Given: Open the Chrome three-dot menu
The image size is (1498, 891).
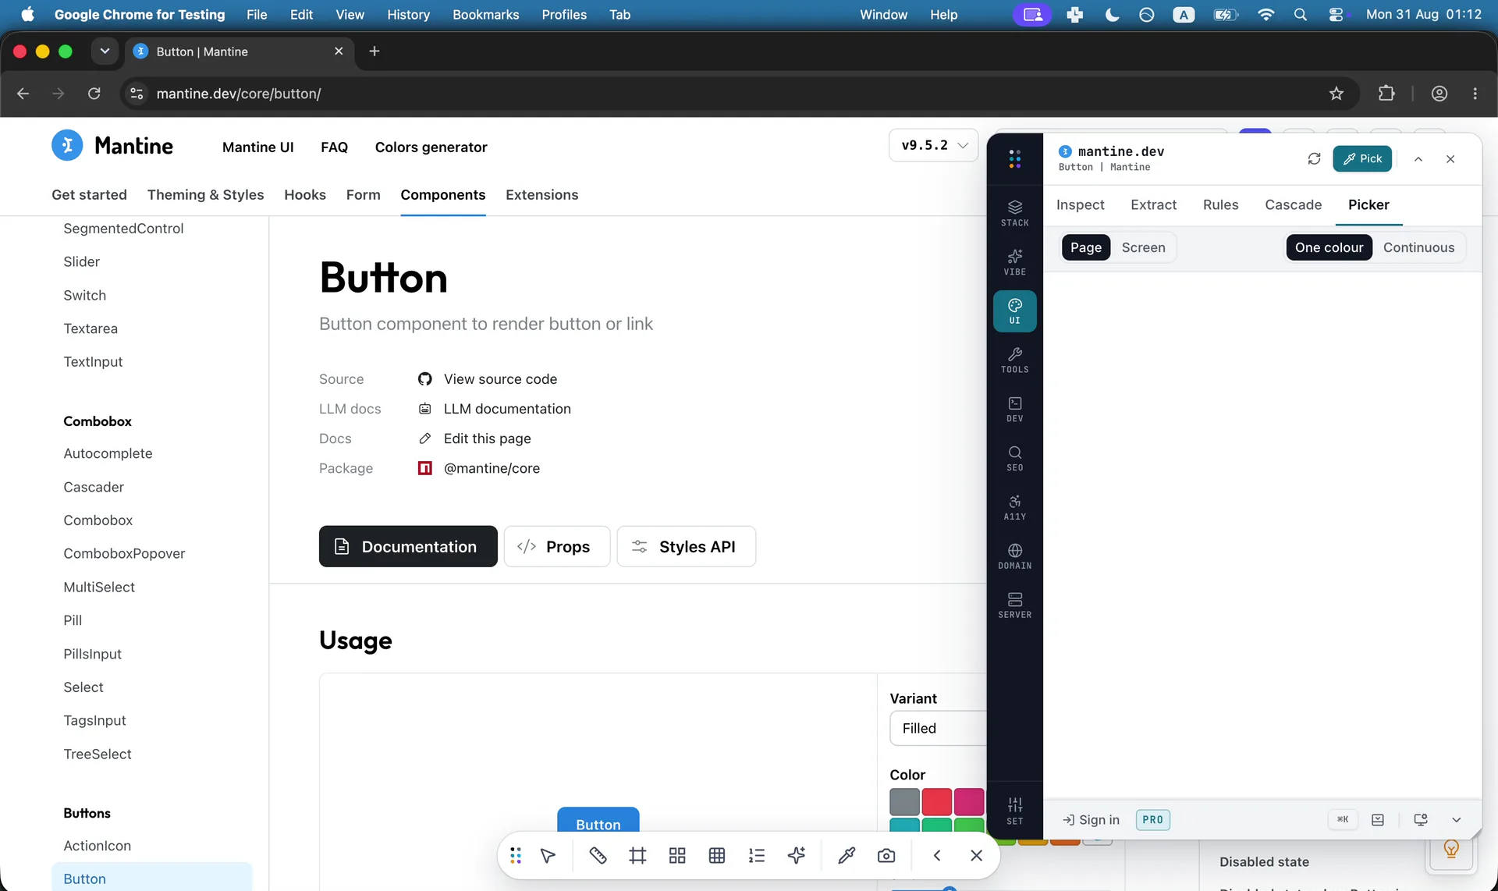Looking at the screenshot, I should click(x=1475, y=94).
